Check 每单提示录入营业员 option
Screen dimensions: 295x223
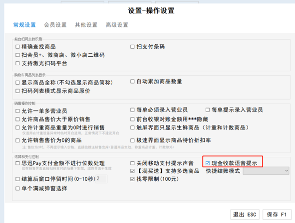click(208, 110)
